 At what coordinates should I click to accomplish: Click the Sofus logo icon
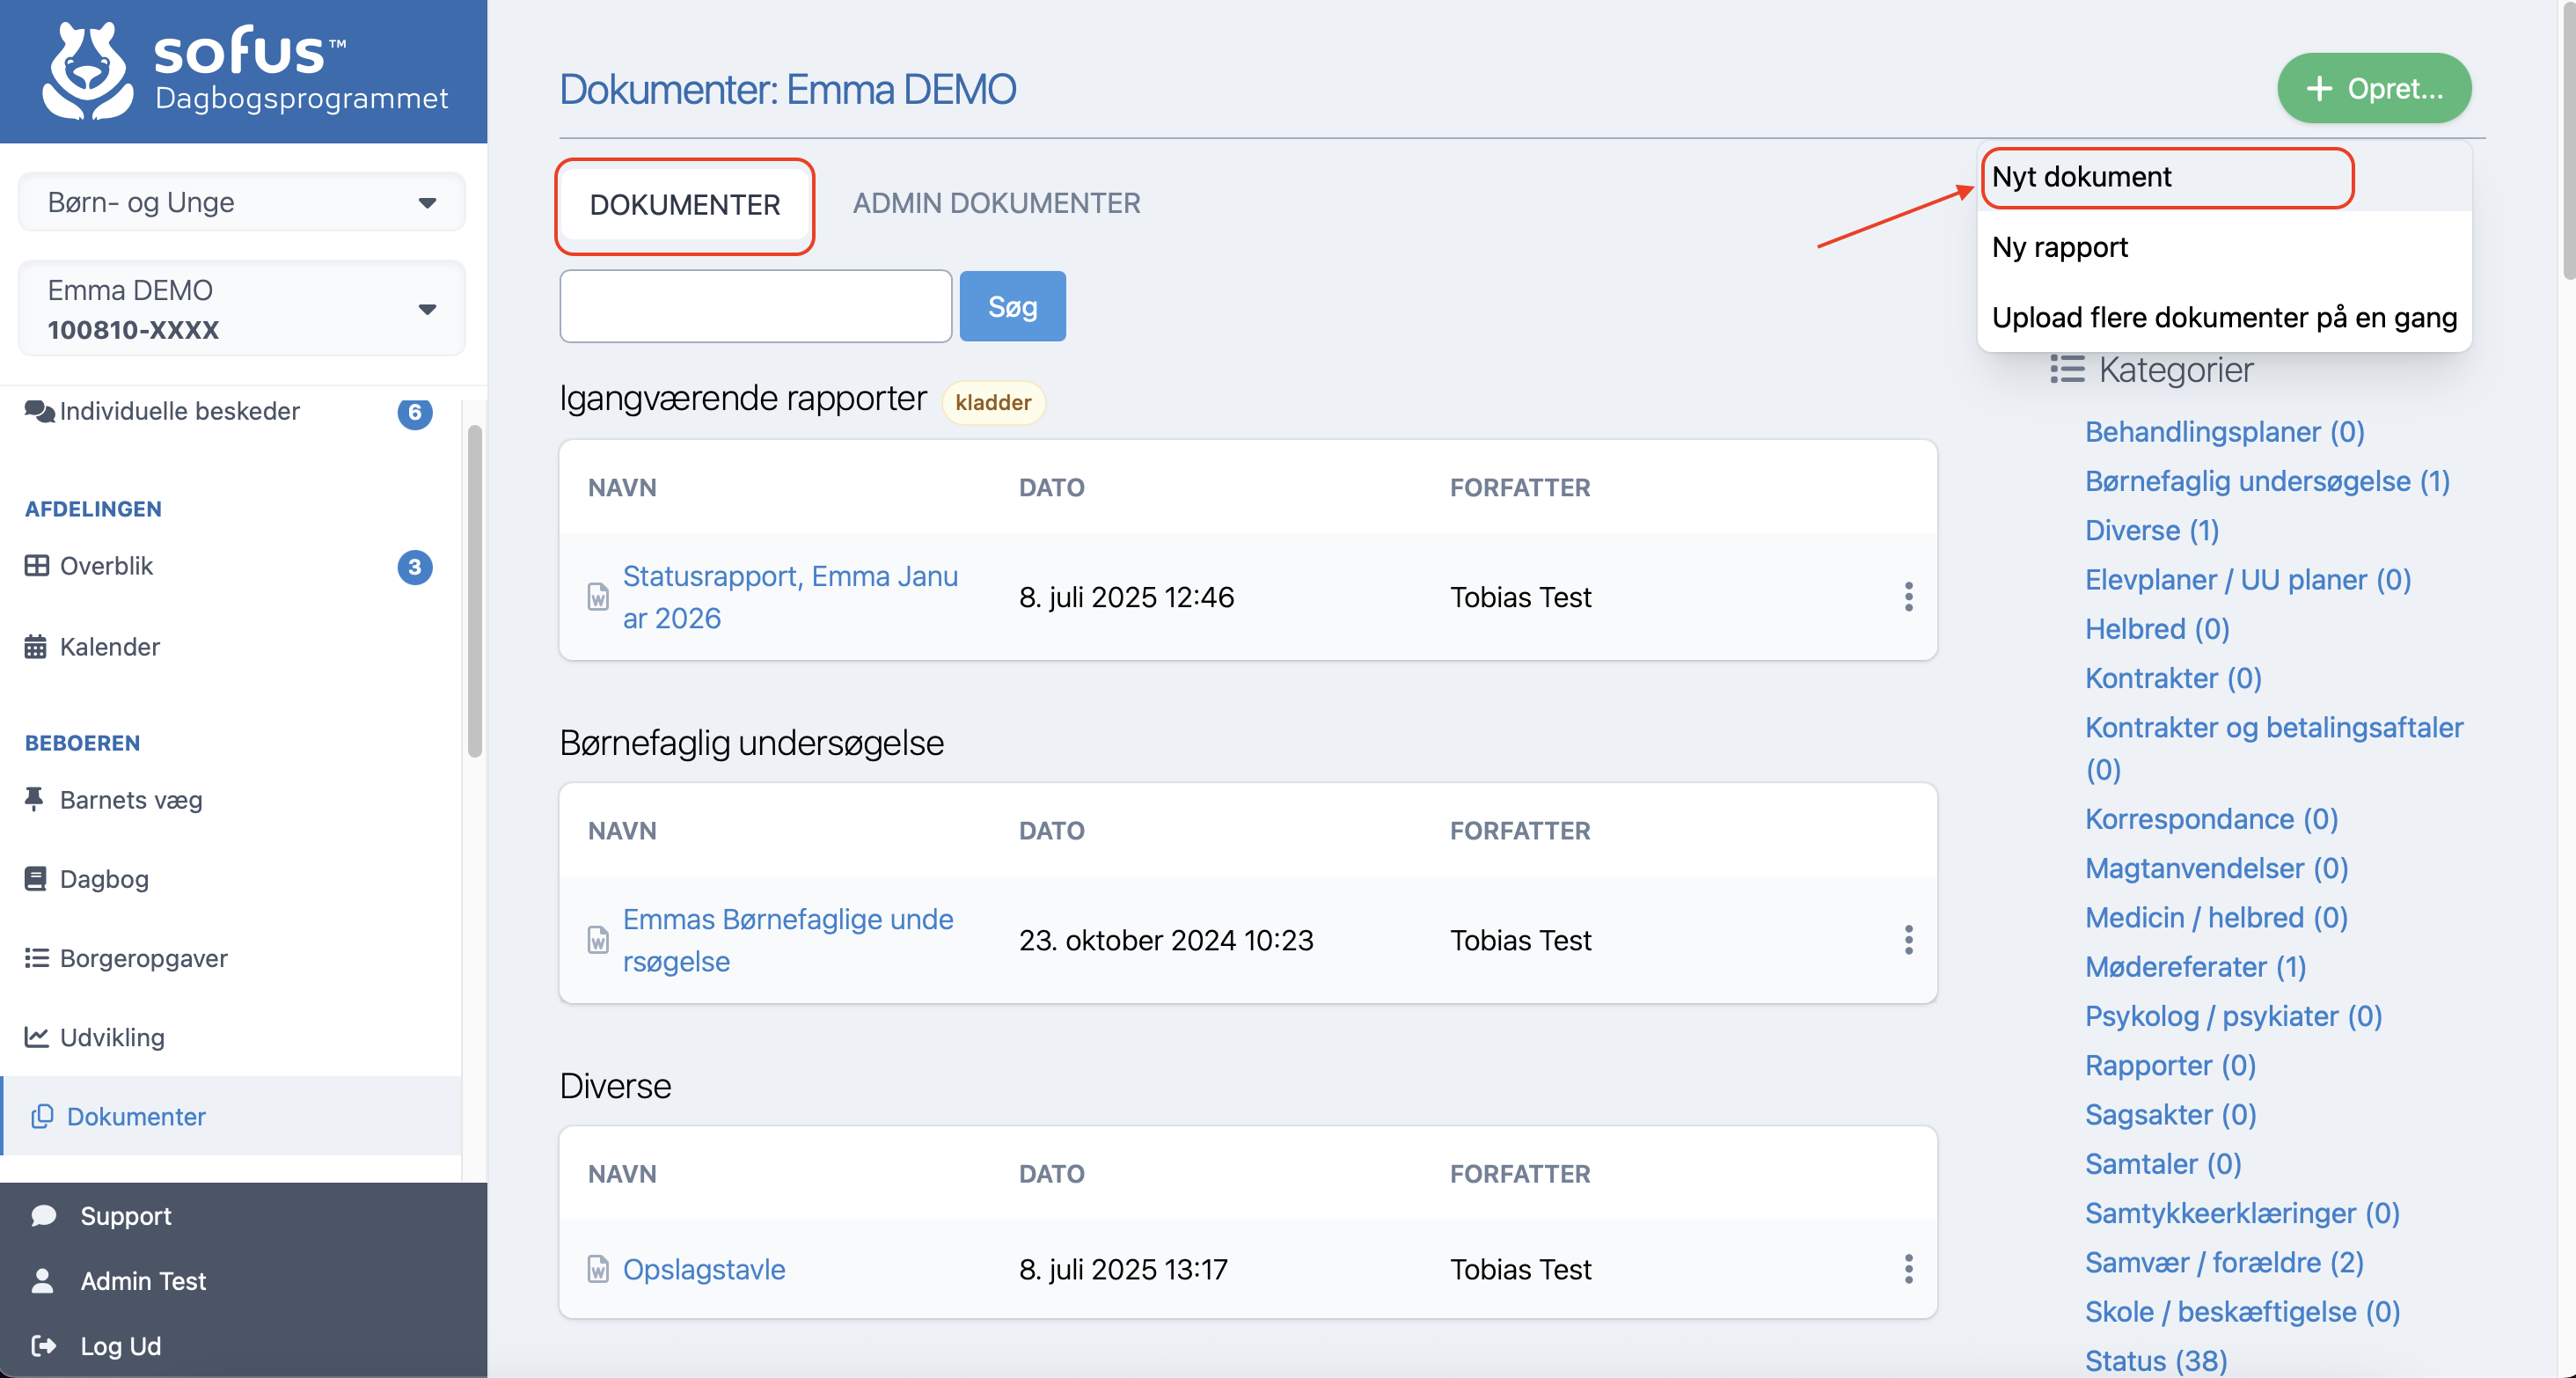[88, 70]
